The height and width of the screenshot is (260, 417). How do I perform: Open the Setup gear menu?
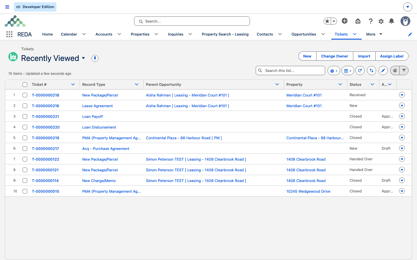[381, 21]
